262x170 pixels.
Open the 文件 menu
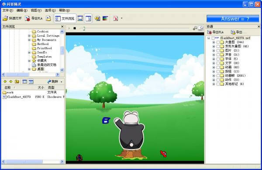8,10
